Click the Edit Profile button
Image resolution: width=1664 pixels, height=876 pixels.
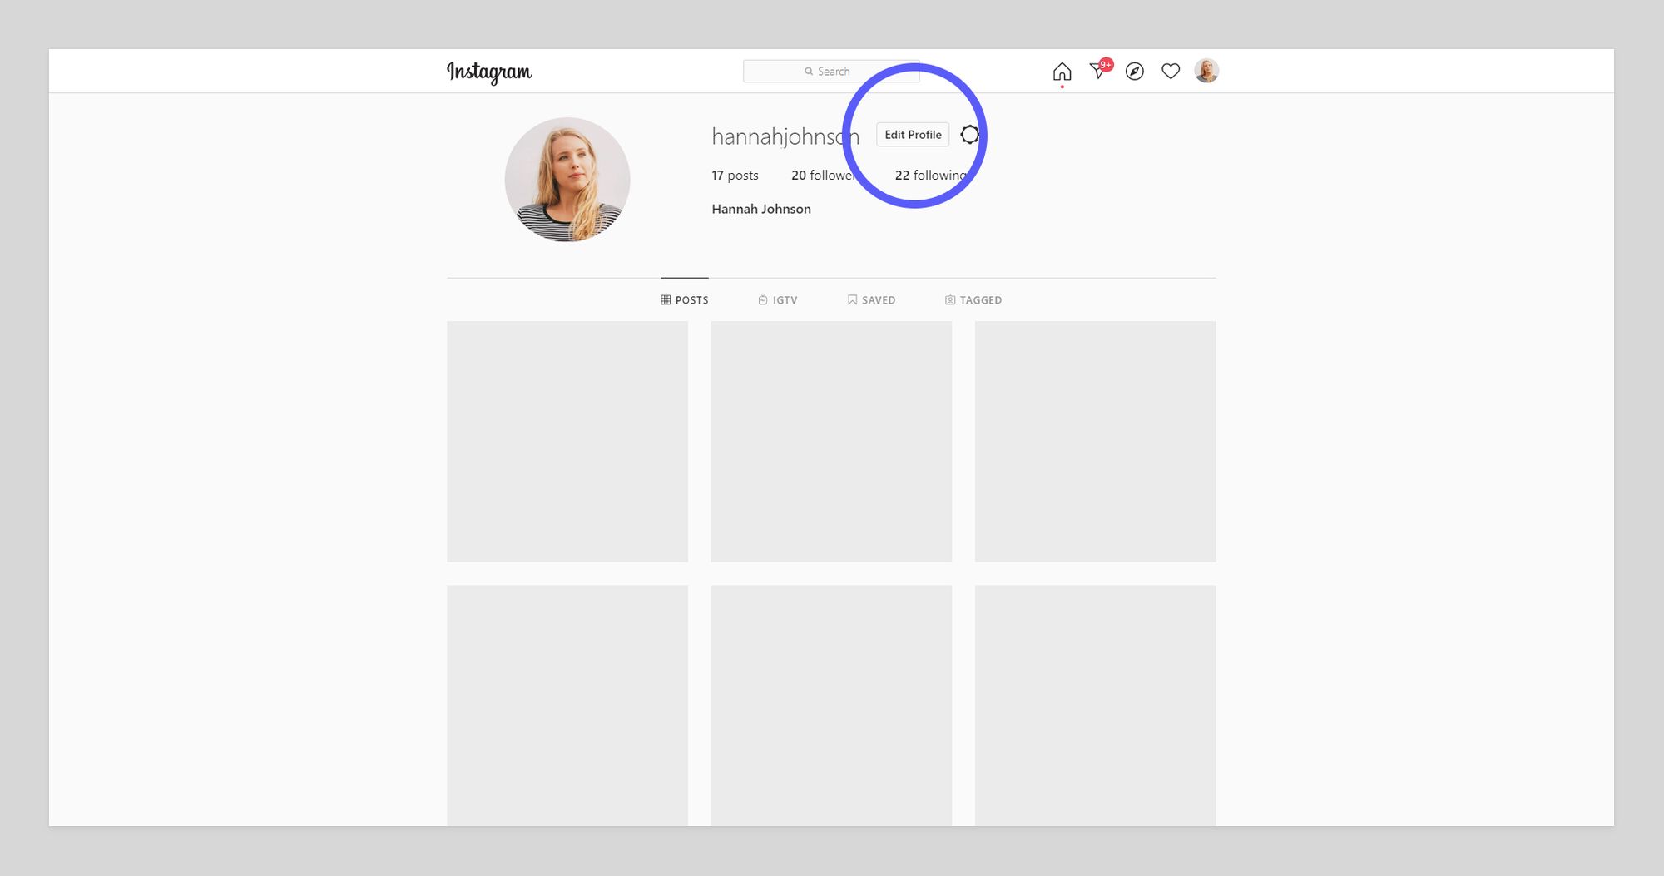913,134
